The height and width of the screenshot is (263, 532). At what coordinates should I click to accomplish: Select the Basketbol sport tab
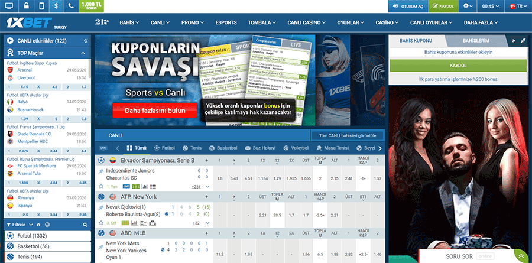pos(223,148)
